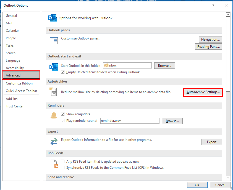Click the RSS Feeds document icon
Viewport: 233px width, 190px height.
click(x=54, y=164)
